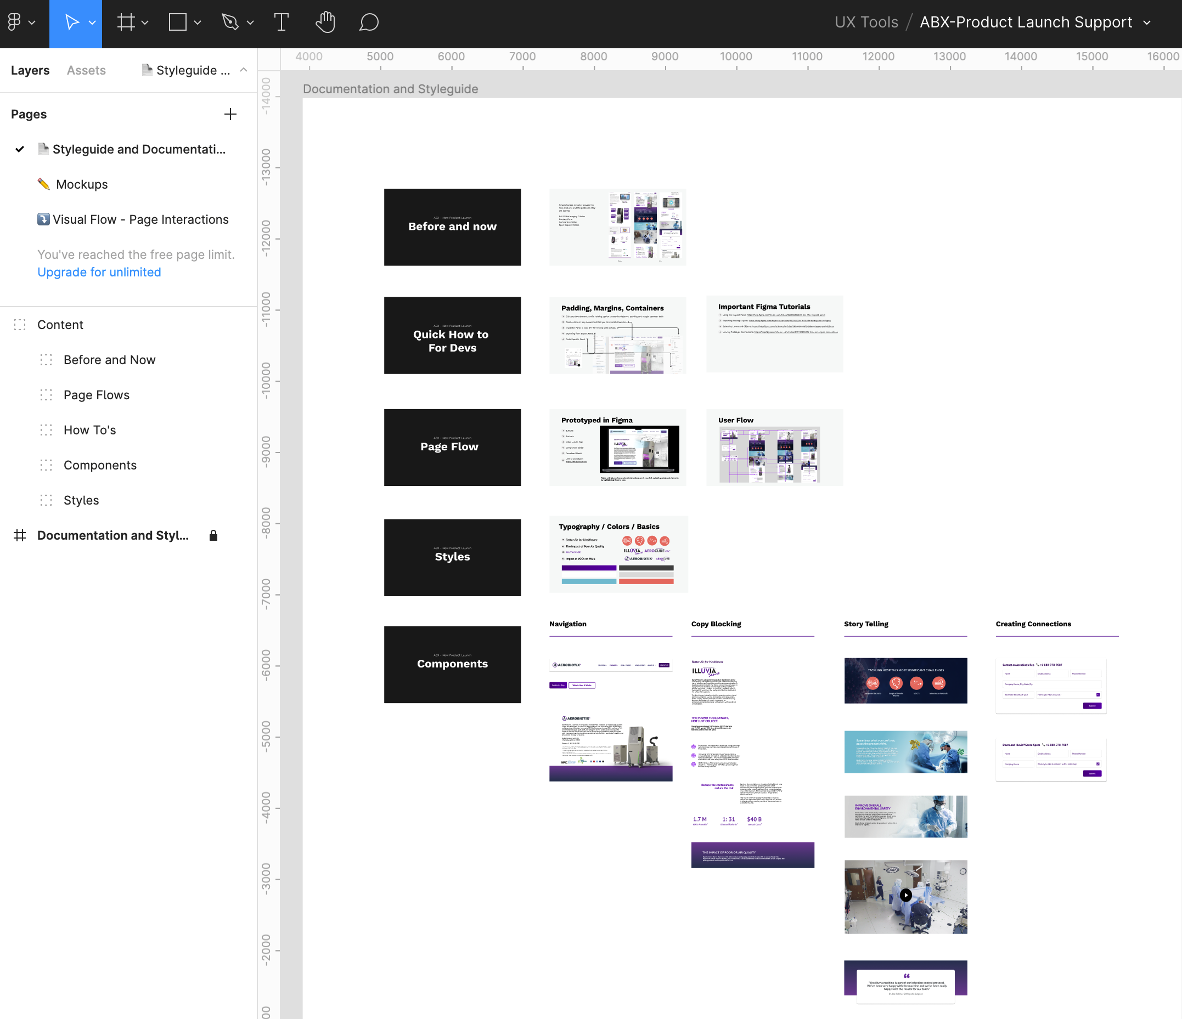Collapse the pages list chevron

pos(244,70)
